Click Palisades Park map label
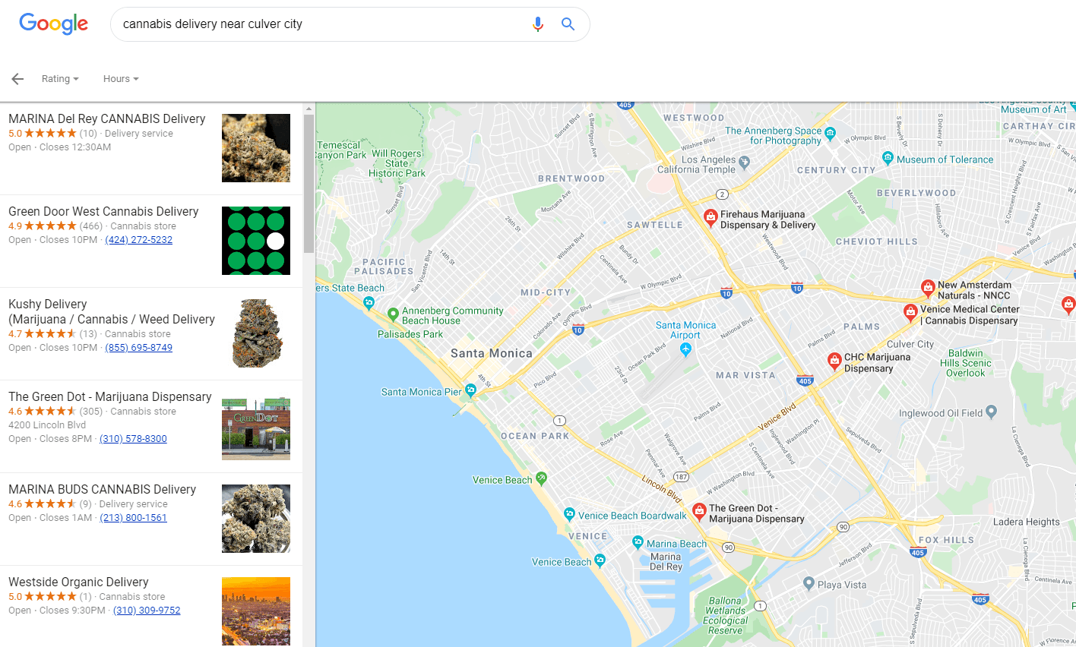This screenshot has height=647, width=1076. tap(410, 334)
